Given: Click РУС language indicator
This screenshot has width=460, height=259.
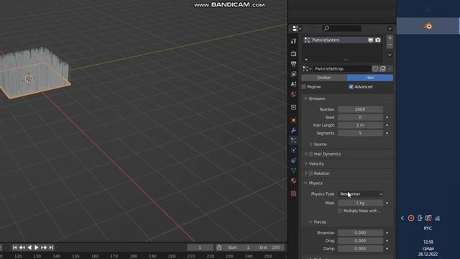Looking at the screenshot, I should [428, 229].
